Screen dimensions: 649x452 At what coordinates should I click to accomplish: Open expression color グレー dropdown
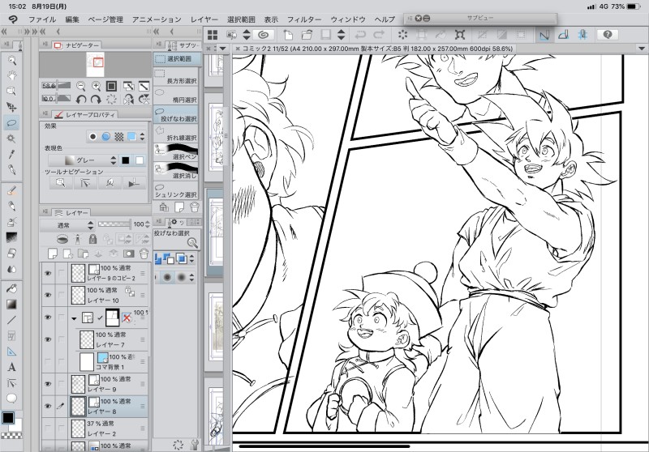tap(84, 160)
